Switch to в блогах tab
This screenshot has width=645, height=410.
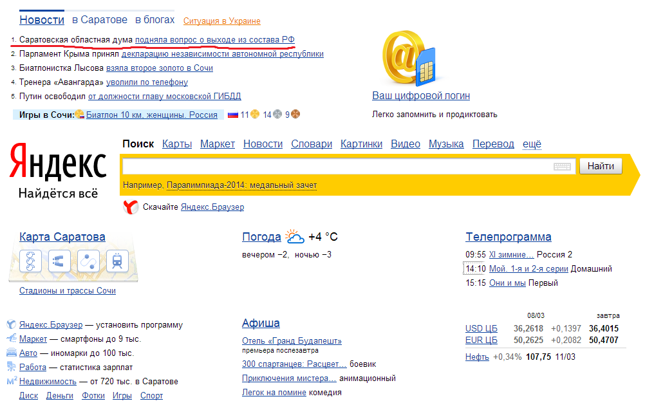[x=154, y=20]
